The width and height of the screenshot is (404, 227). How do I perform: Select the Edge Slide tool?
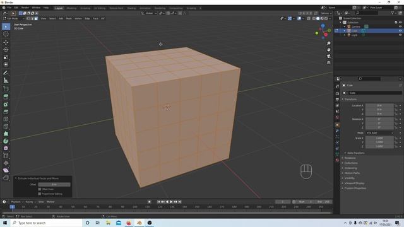click(x=6, y=156)
